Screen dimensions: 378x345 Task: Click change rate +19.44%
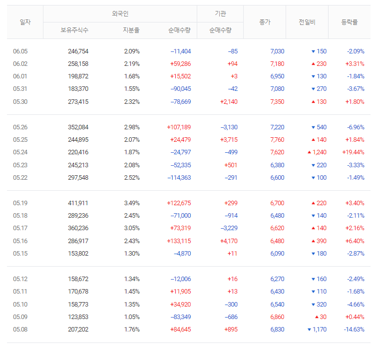tap(353, 152)
